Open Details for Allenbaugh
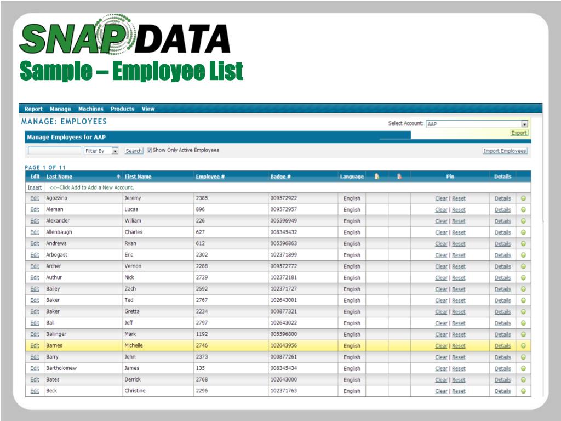The height and width of the screenshot is (421, 561). [503, 232]
